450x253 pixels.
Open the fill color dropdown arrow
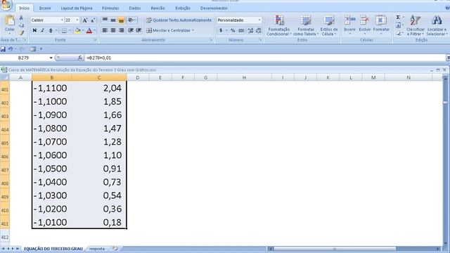coord(83,31)
